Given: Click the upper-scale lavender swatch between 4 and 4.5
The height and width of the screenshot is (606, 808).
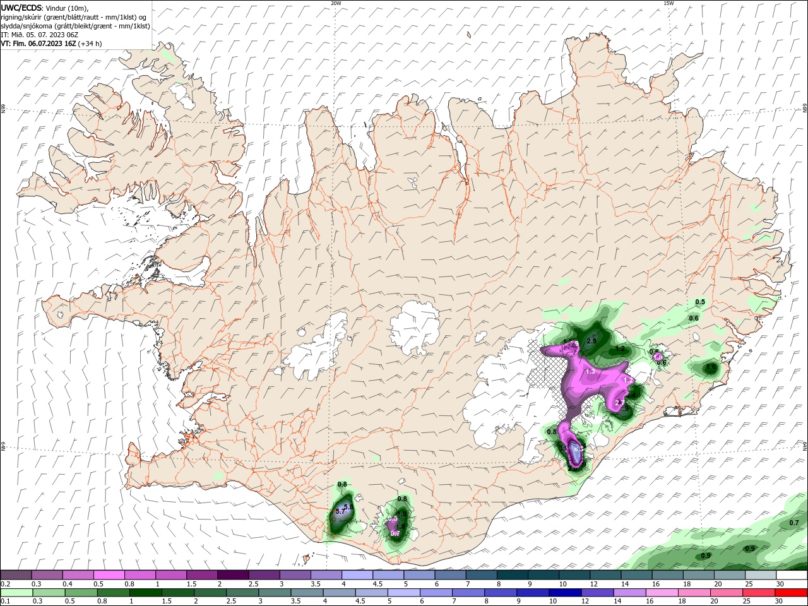Looking at the screenshot, I should point(357,575).
